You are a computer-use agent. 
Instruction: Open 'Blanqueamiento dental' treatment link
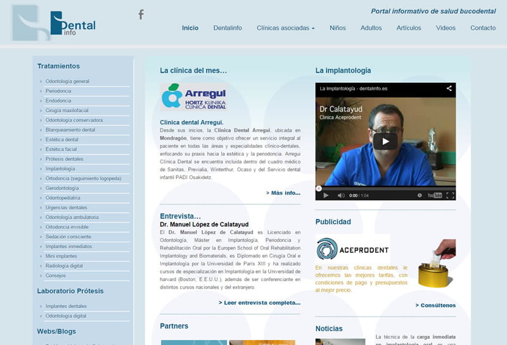pyautogui.click(x=70, y=130)
